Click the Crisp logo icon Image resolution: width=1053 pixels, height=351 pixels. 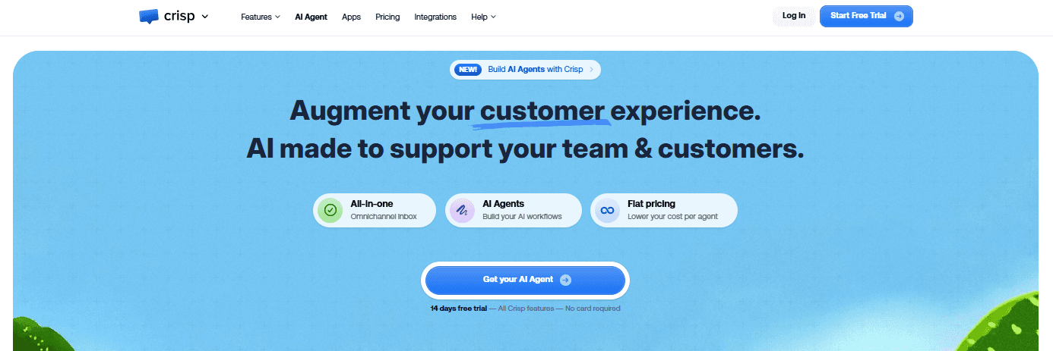click(x=149, y=17)
